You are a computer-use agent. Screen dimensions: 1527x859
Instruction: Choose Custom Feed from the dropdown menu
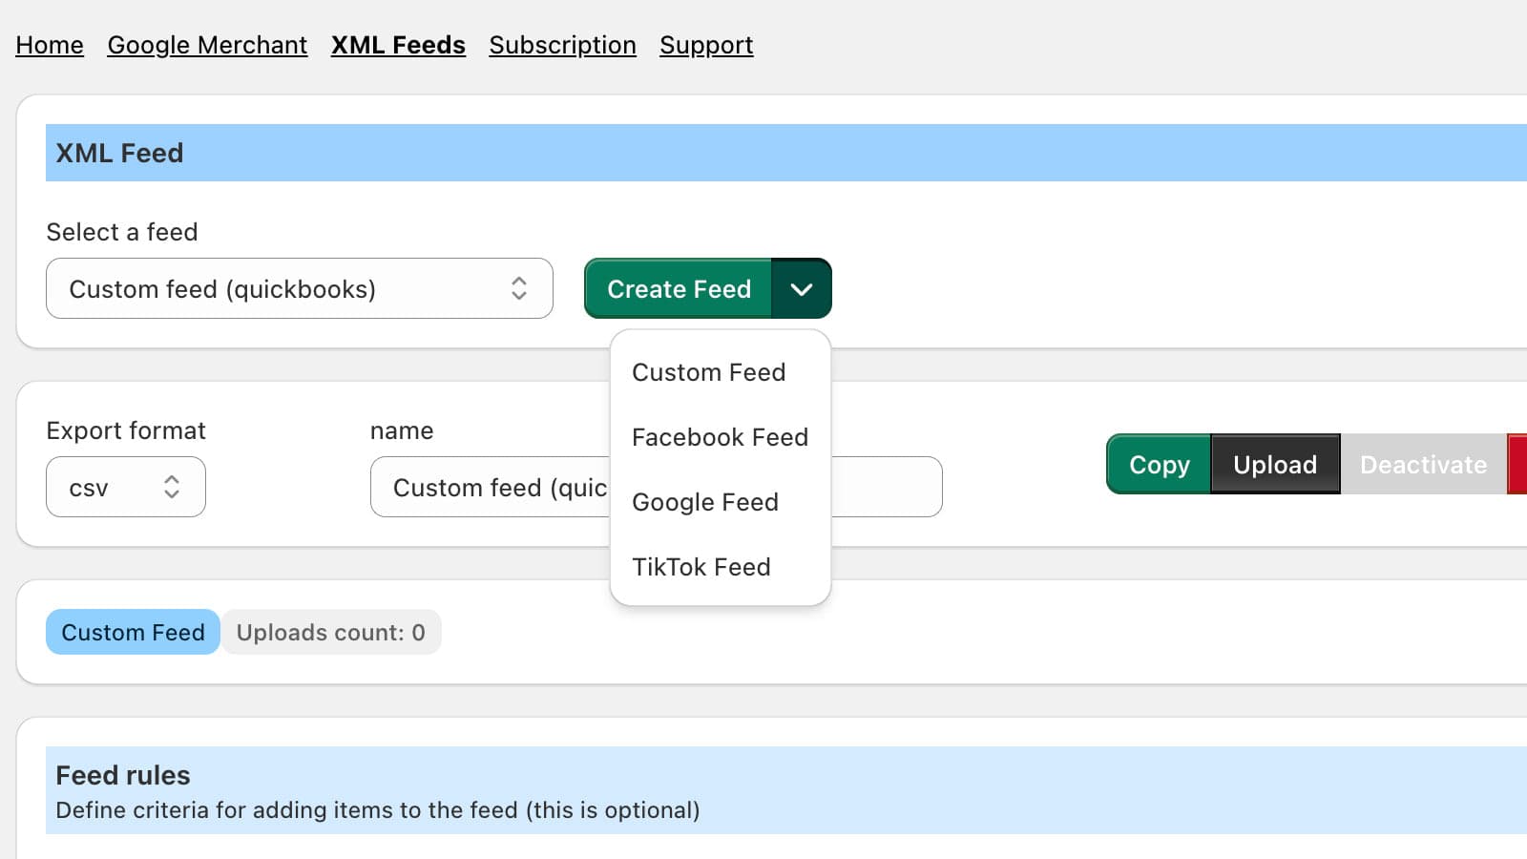pos(708,372)
